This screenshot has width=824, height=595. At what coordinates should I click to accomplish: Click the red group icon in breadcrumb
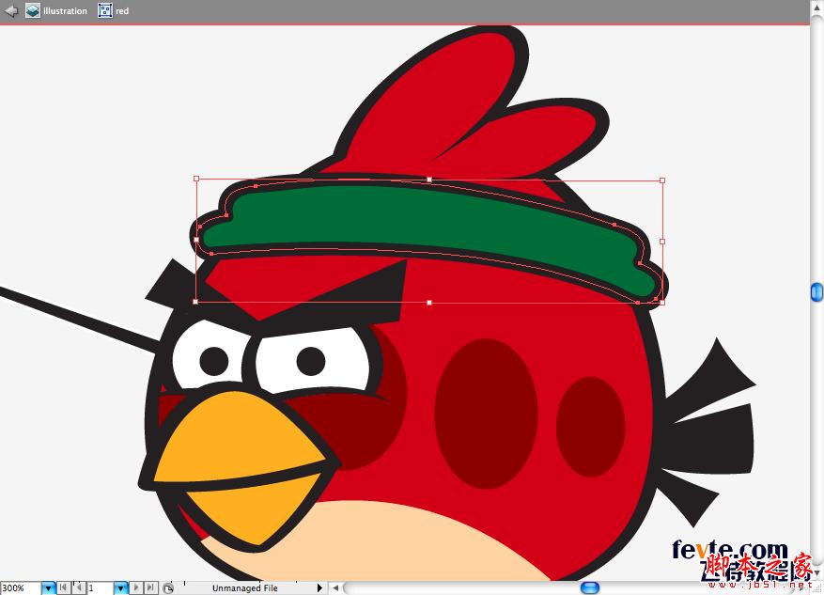pos(105,10)
